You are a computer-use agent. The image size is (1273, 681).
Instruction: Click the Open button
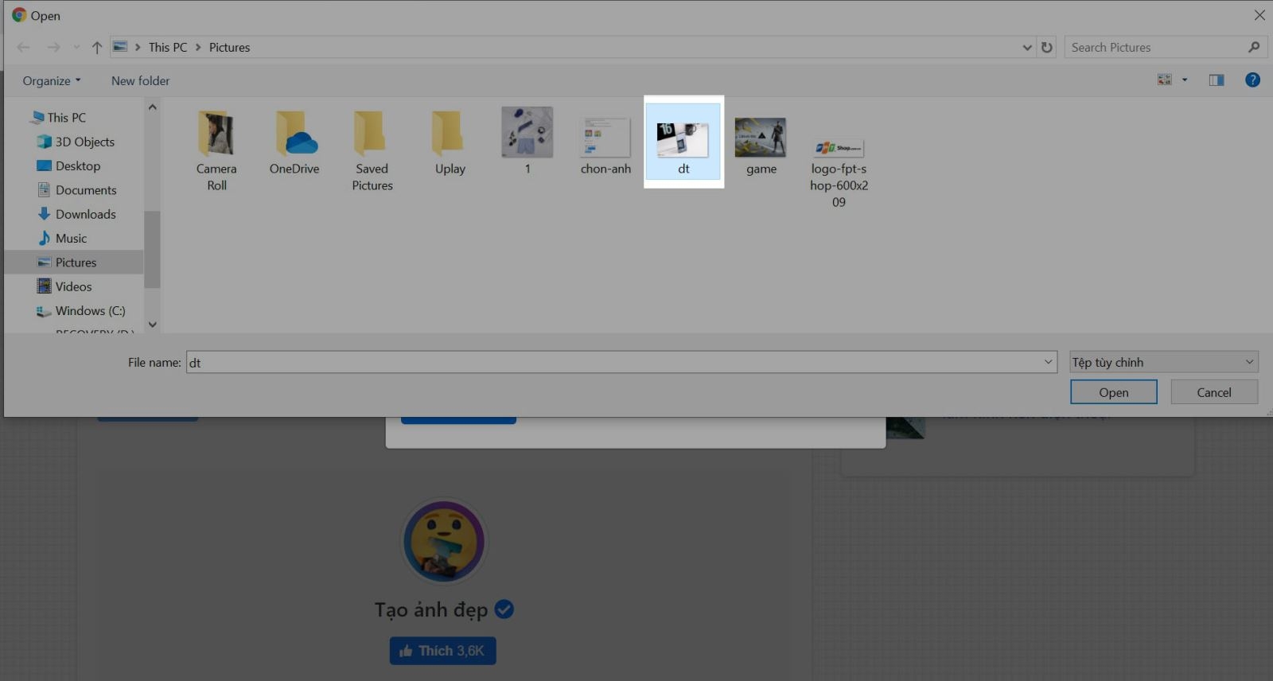tap(1114, 392)
